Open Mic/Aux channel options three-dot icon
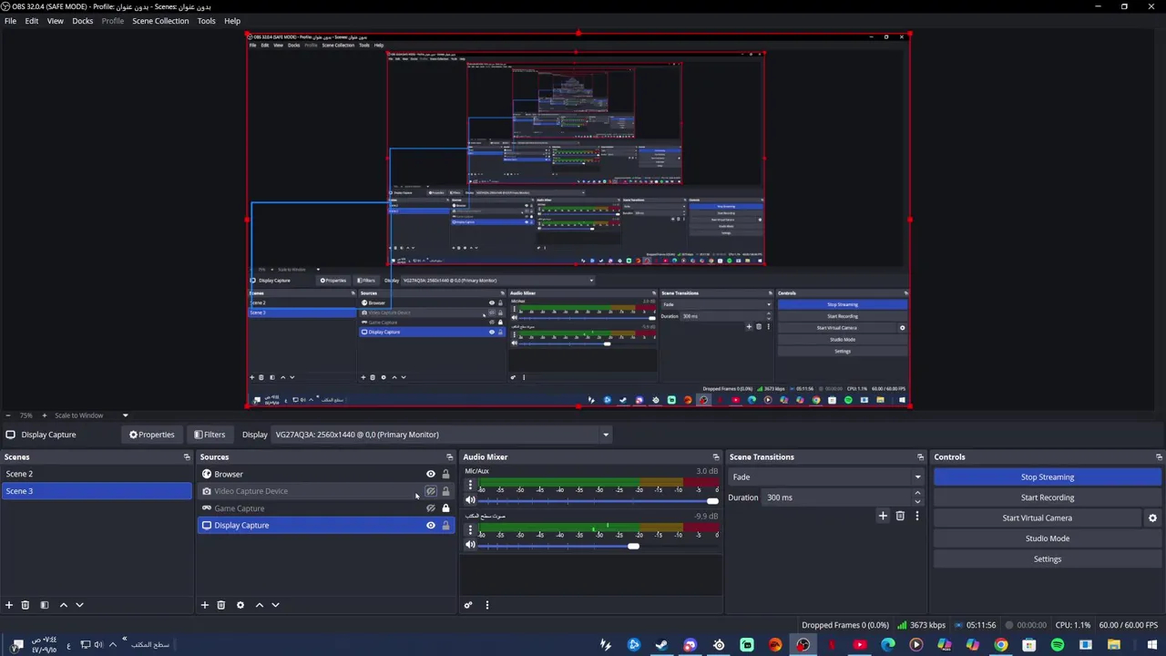1166x656 pixels. [x=470, y=486]
